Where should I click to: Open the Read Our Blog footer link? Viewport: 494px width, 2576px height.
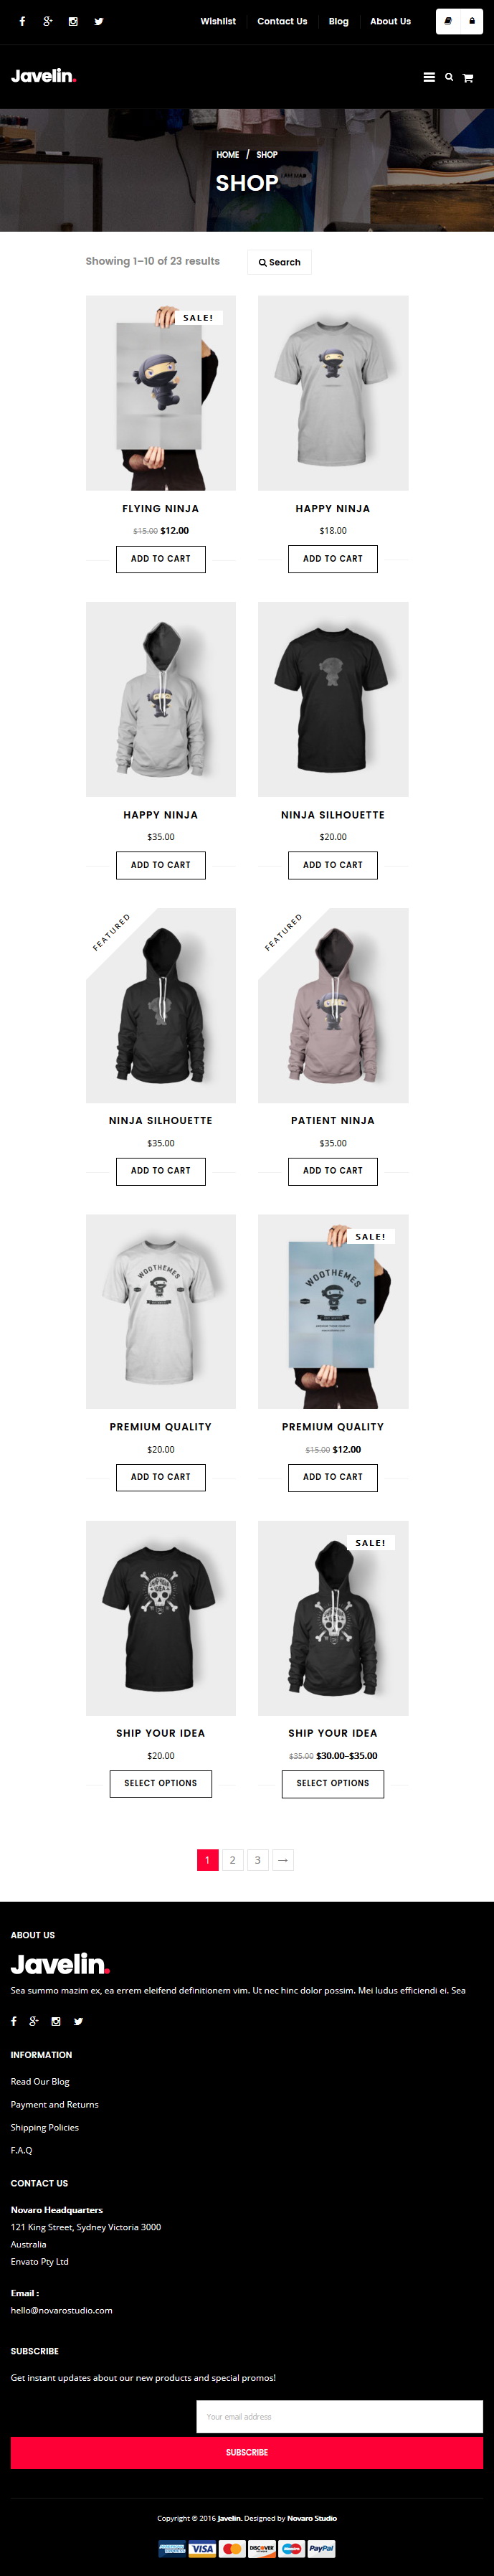[40, 2081]
